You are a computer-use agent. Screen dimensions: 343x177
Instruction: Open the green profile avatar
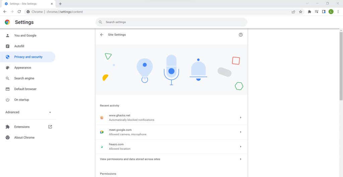coord(331,12)
